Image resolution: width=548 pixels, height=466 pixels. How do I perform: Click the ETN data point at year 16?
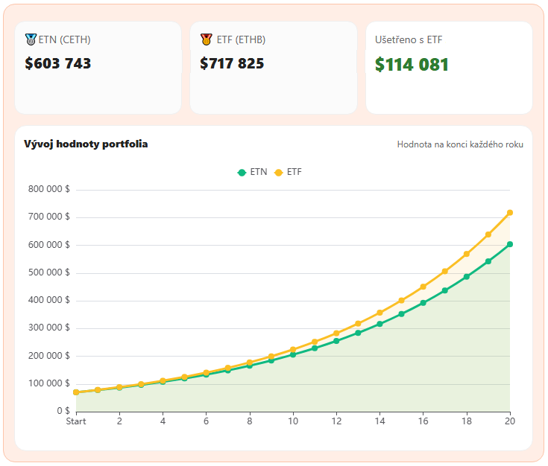click(x=423, y=303)
